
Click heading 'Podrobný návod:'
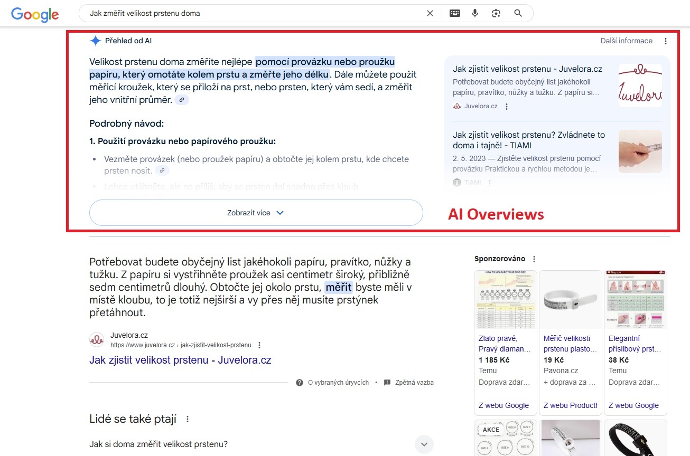tap(127, 124)
